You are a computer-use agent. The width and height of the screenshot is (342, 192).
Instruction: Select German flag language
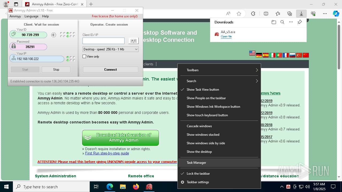click(259, 55)
